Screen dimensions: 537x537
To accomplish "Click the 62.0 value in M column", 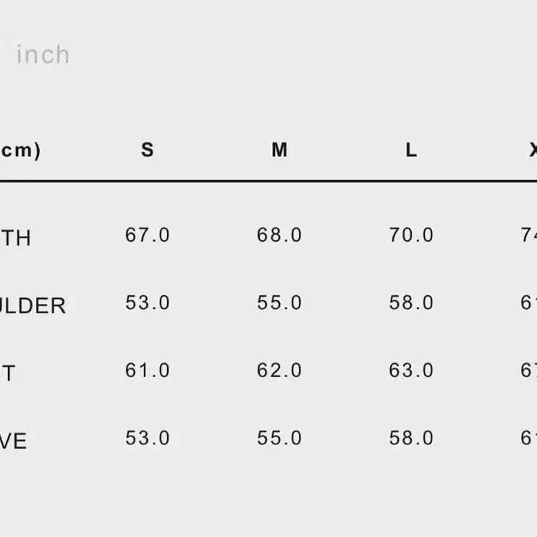I will (x=279, y=371).
